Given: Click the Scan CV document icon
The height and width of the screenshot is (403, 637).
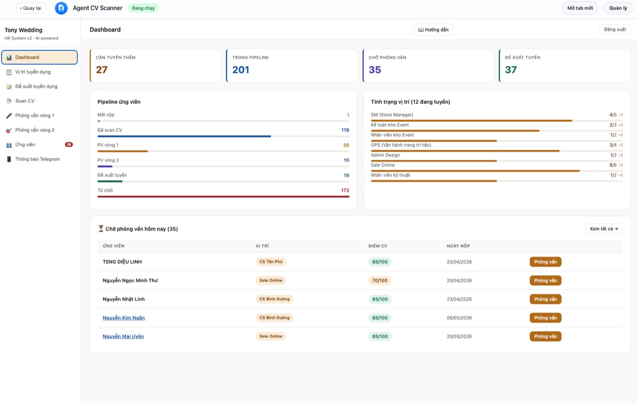Looking at the screenshot, I should tap(9, 101).
